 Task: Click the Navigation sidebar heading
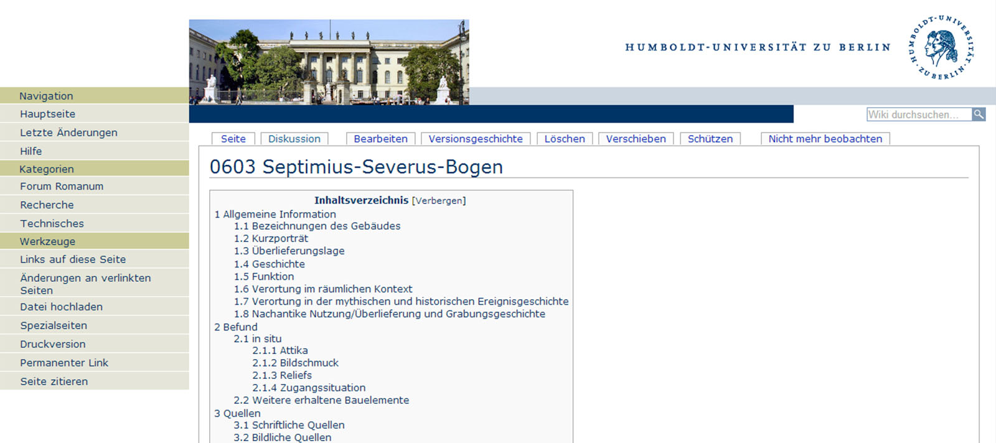(x=46, y=96)
